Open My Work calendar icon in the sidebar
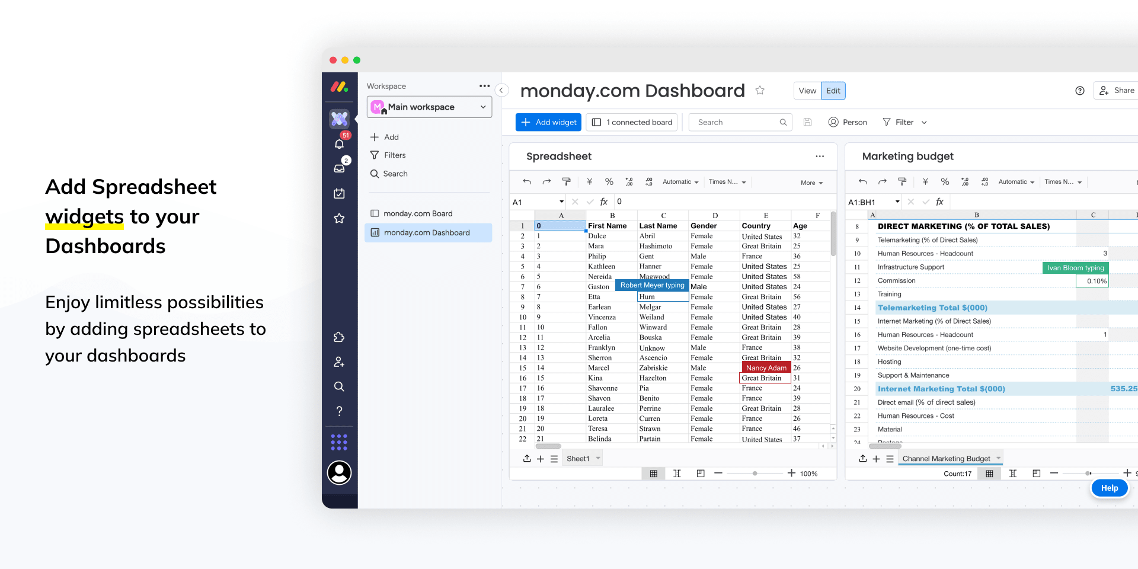Screen dimensions: 1138x569 [339, 193]
